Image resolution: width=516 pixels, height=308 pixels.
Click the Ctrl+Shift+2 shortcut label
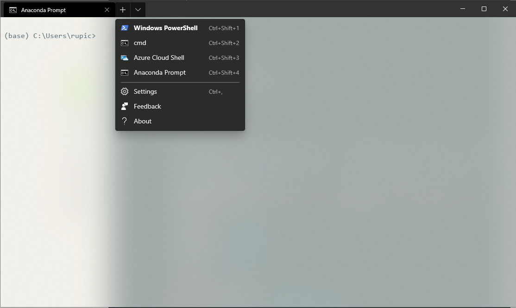(x=224, y=43)
